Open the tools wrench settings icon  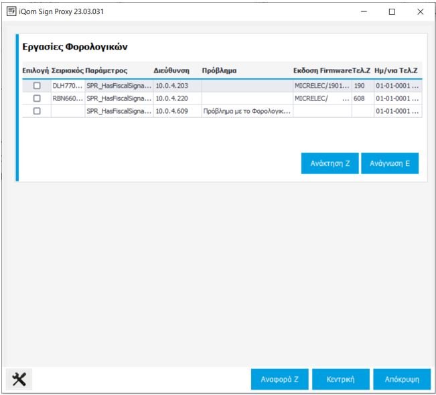19,379
